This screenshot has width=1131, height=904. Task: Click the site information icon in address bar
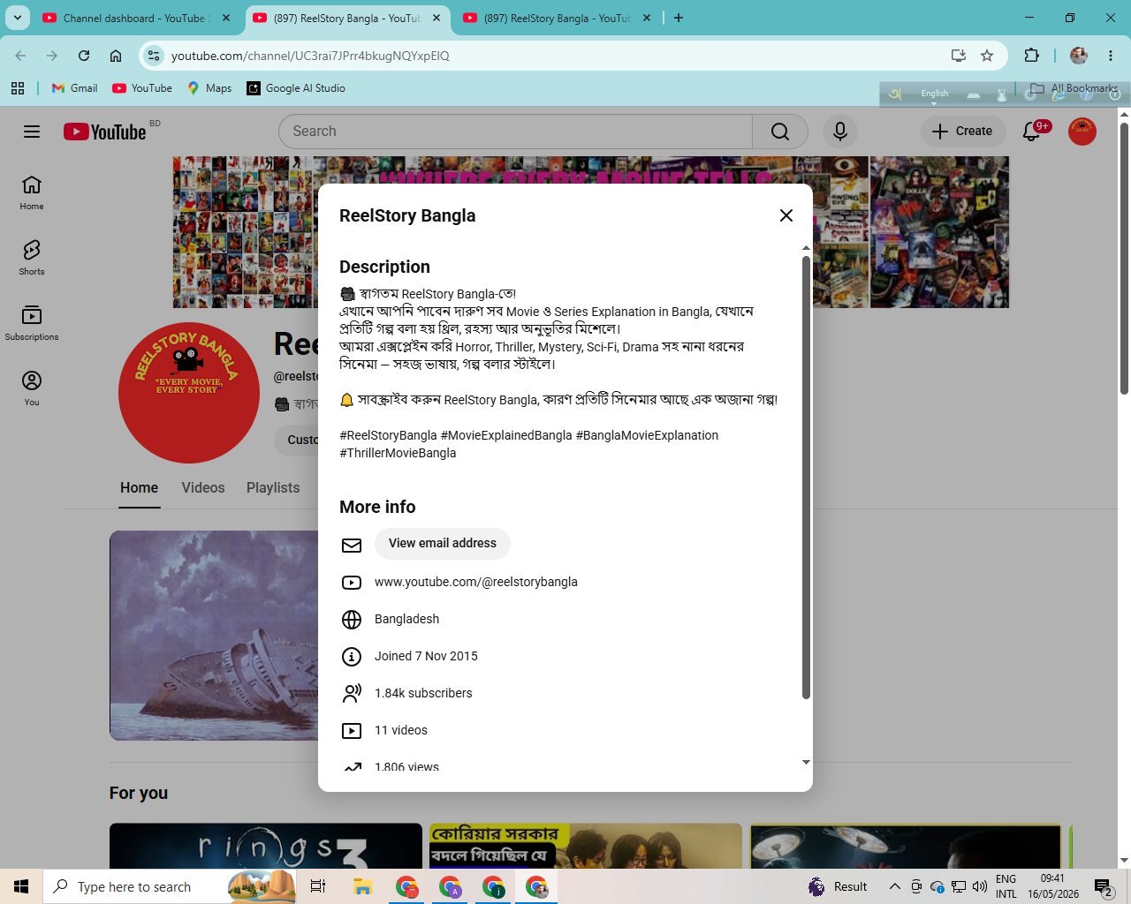[x=154, y=56]
